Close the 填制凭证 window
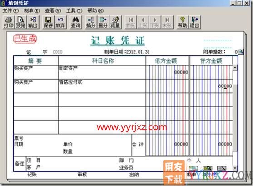 click(247, 3)
